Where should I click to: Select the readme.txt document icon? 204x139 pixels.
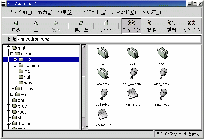(103, 114)
